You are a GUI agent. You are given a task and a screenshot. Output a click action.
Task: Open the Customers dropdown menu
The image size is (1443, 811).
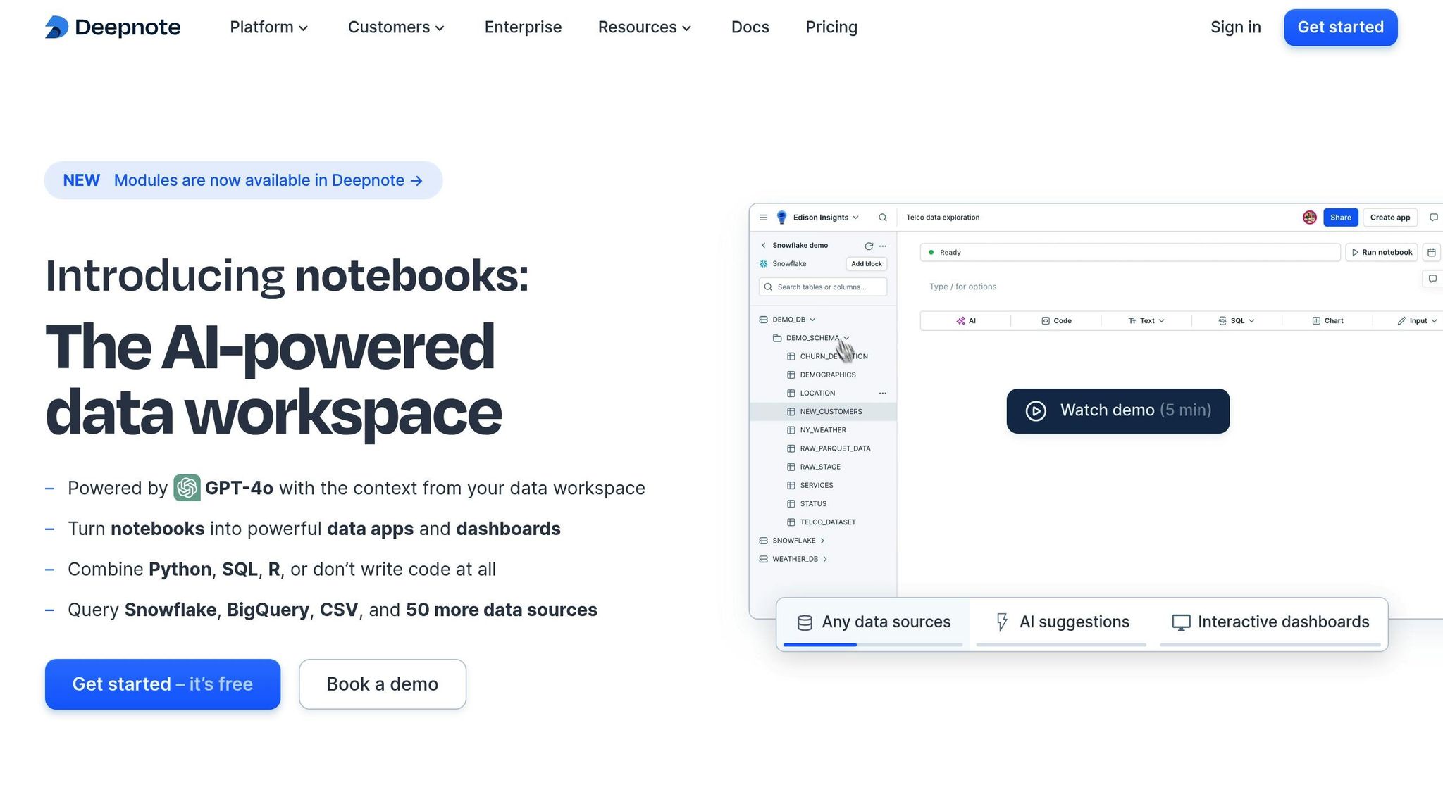[x=396, y=27]
